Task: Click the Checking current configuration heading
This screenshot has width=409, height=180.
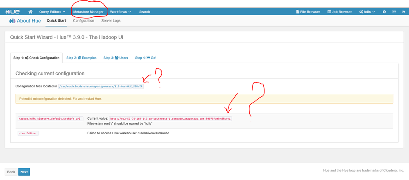Action: pyautogui.click(x=50, y=73)
